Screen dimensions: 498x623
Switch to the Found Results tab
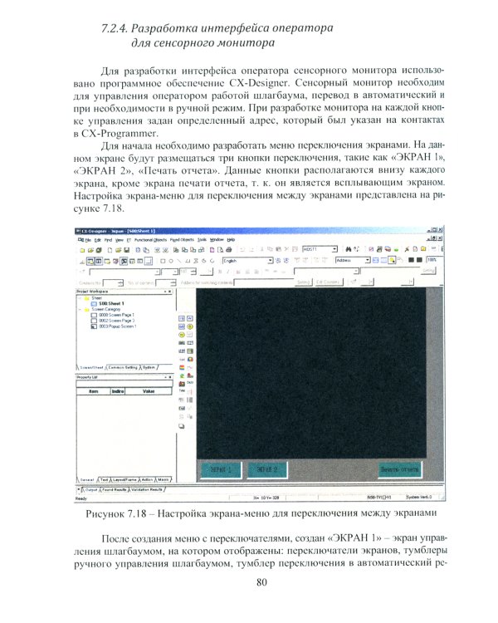pos(115,490)
